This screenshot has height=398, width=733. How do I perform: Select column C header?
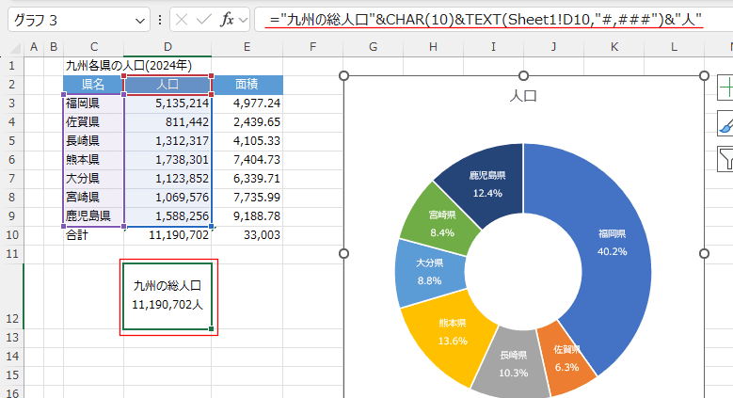tap(94, 47)
